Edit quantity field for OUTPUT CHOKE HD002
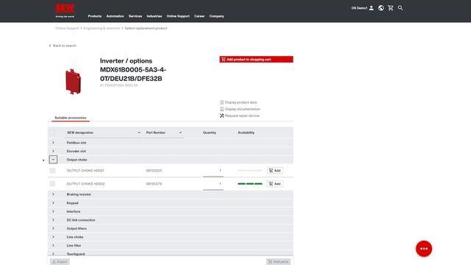 (x=213, y=184)
